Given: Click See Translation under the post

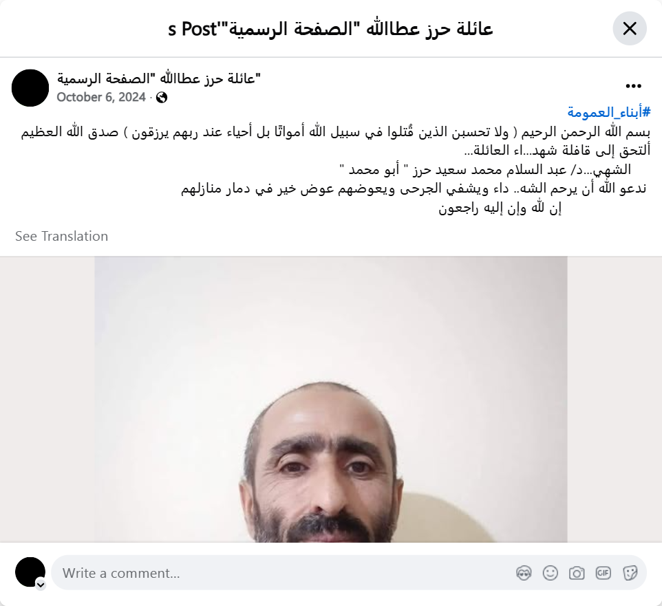Looking at the screenshot, I should click(x=62, y=236).
